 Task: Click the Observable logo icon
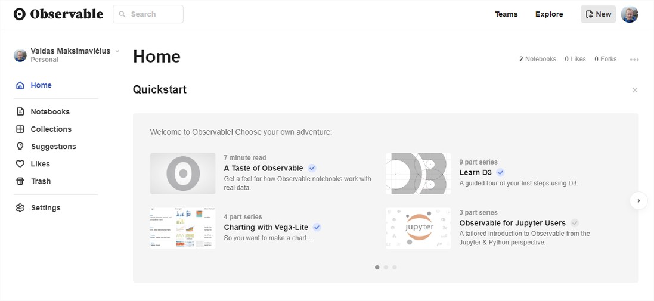(x=20, y=14)
